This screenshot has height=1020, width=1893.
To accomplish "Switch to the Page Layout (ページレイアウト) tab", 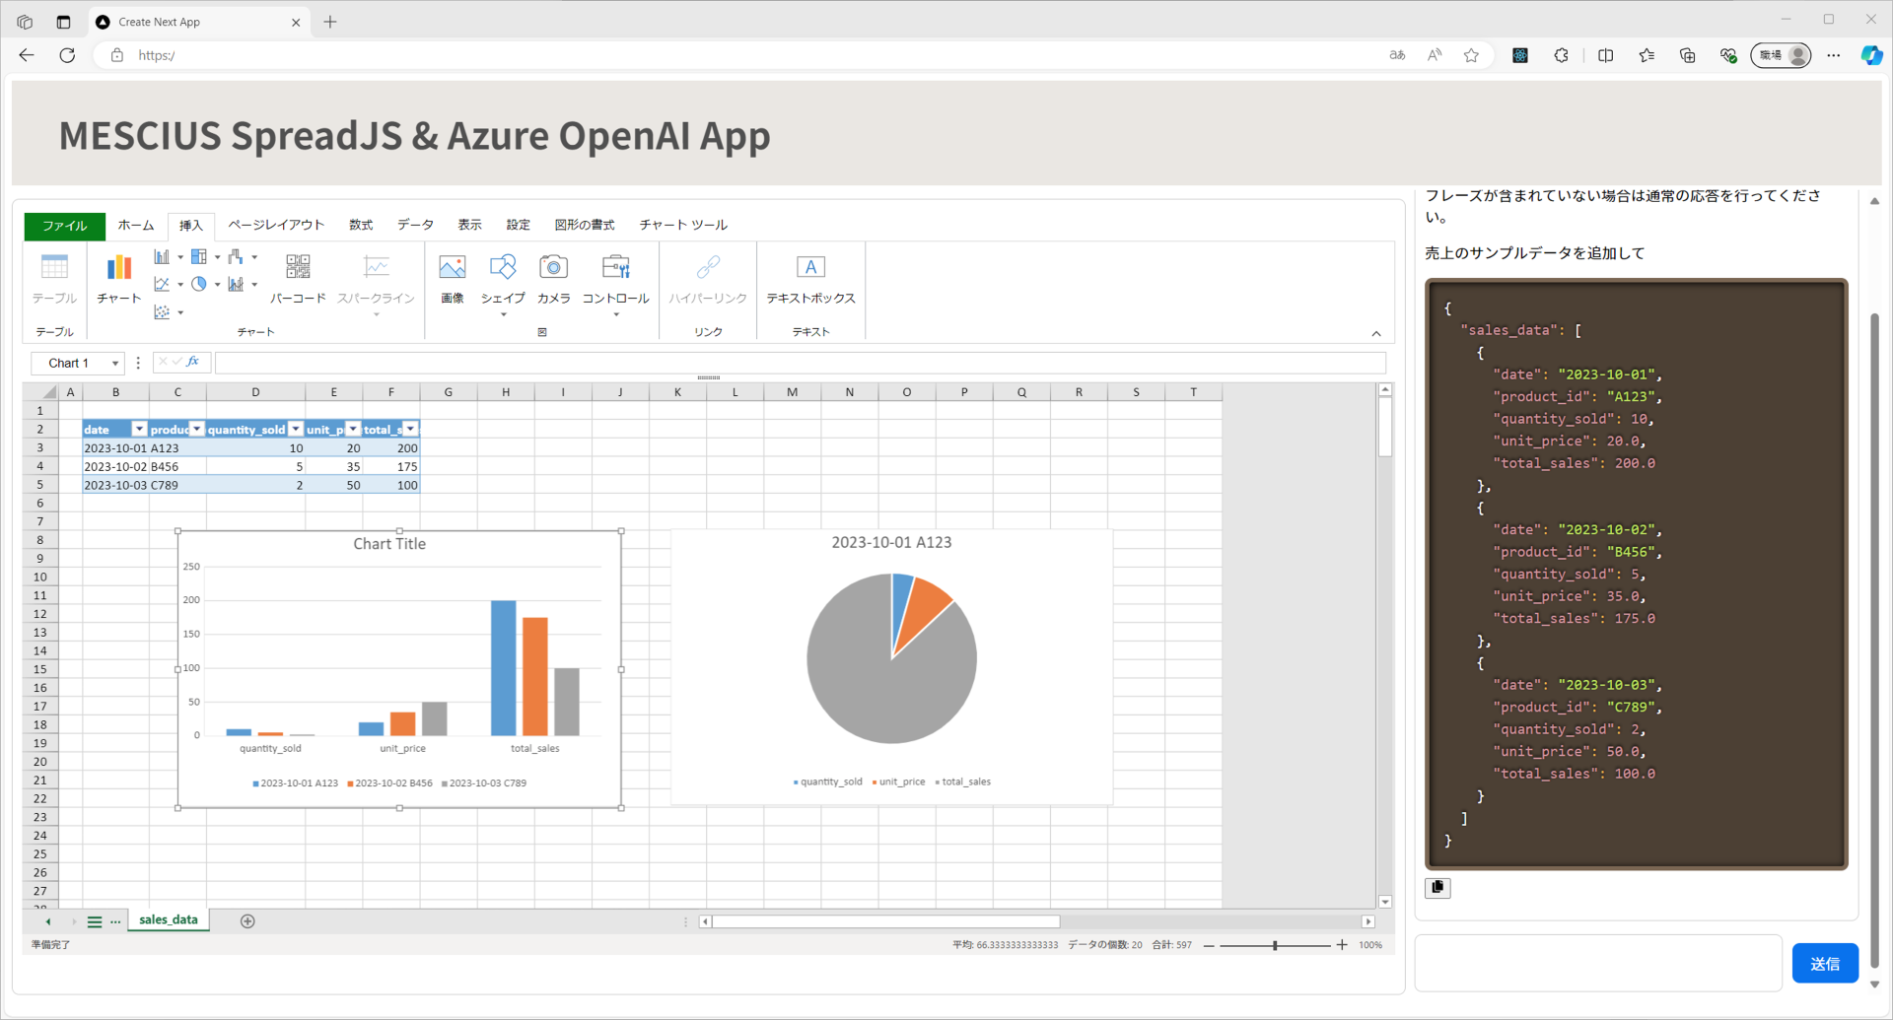I will point(276,226).
